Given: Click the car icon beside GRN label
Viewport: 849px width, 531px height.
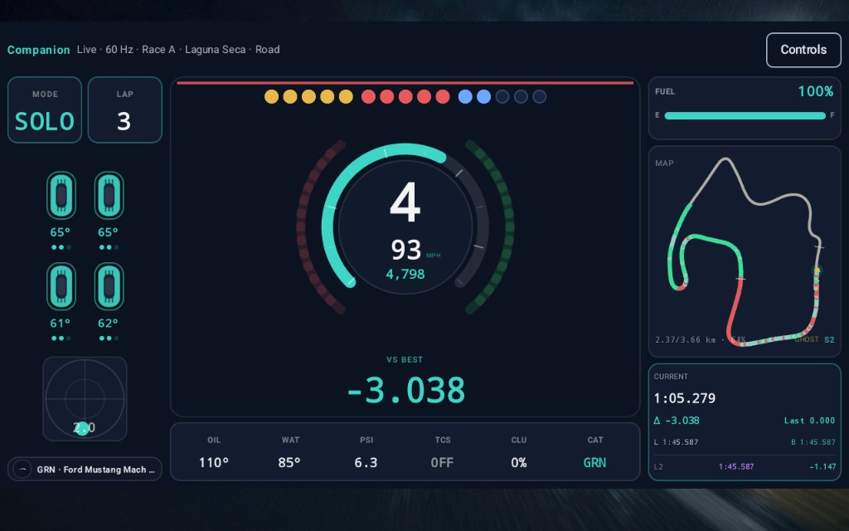Looking at the screenshot, I should click(22, 470).
